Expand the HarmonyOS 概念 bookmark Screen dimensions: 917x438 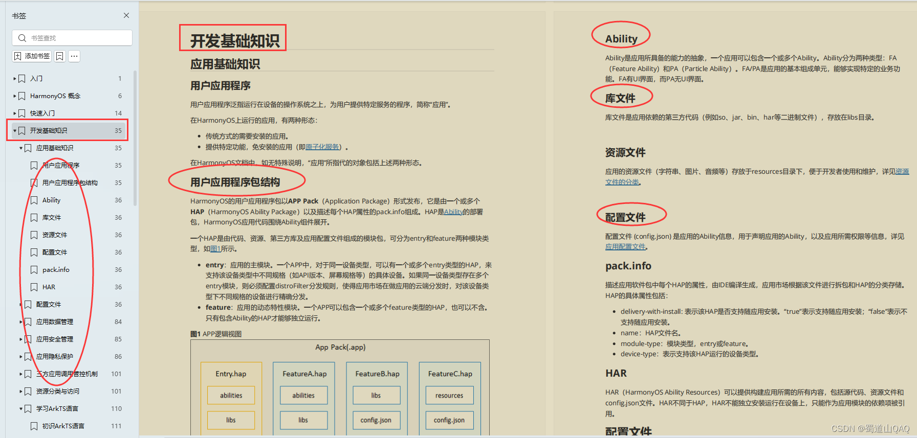15,96
